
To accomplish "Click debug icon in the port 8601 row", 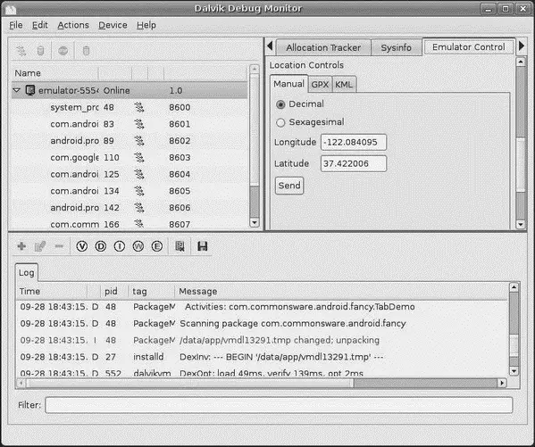I will (x=138, y=124).
